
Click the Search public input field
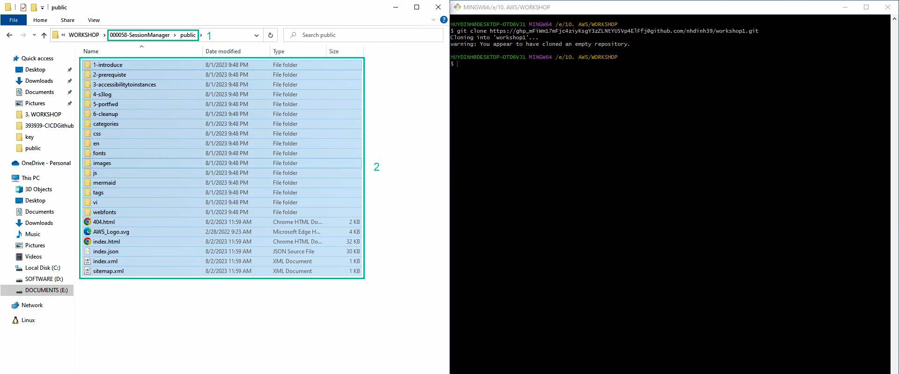[x=363, y=35]
